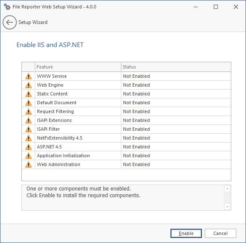This screenshot has width=246, height=243.
Task: Select the Web Engine feature name
Action: [x=50, y=85]
